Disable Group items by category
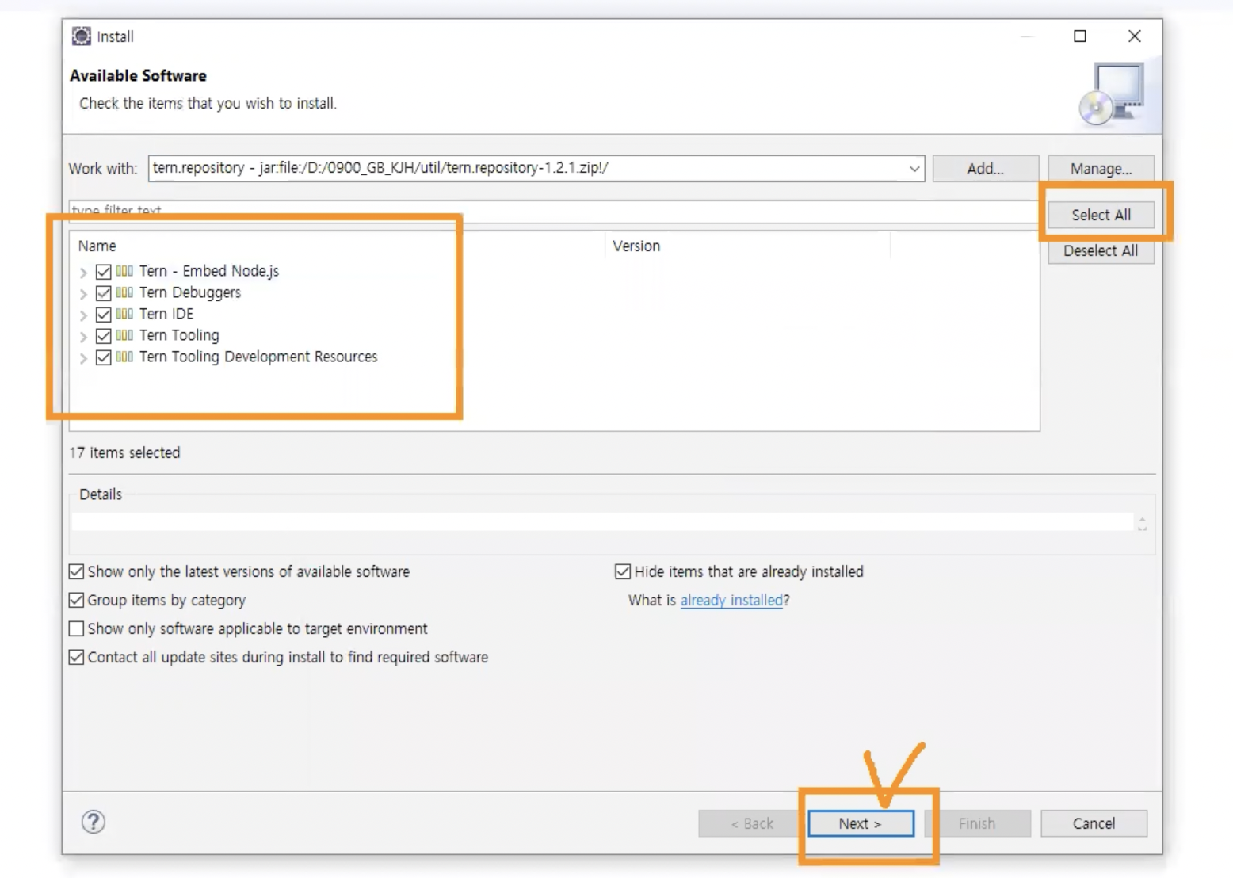This screenshot has height=878, width=1233. [x=76, y=600]
